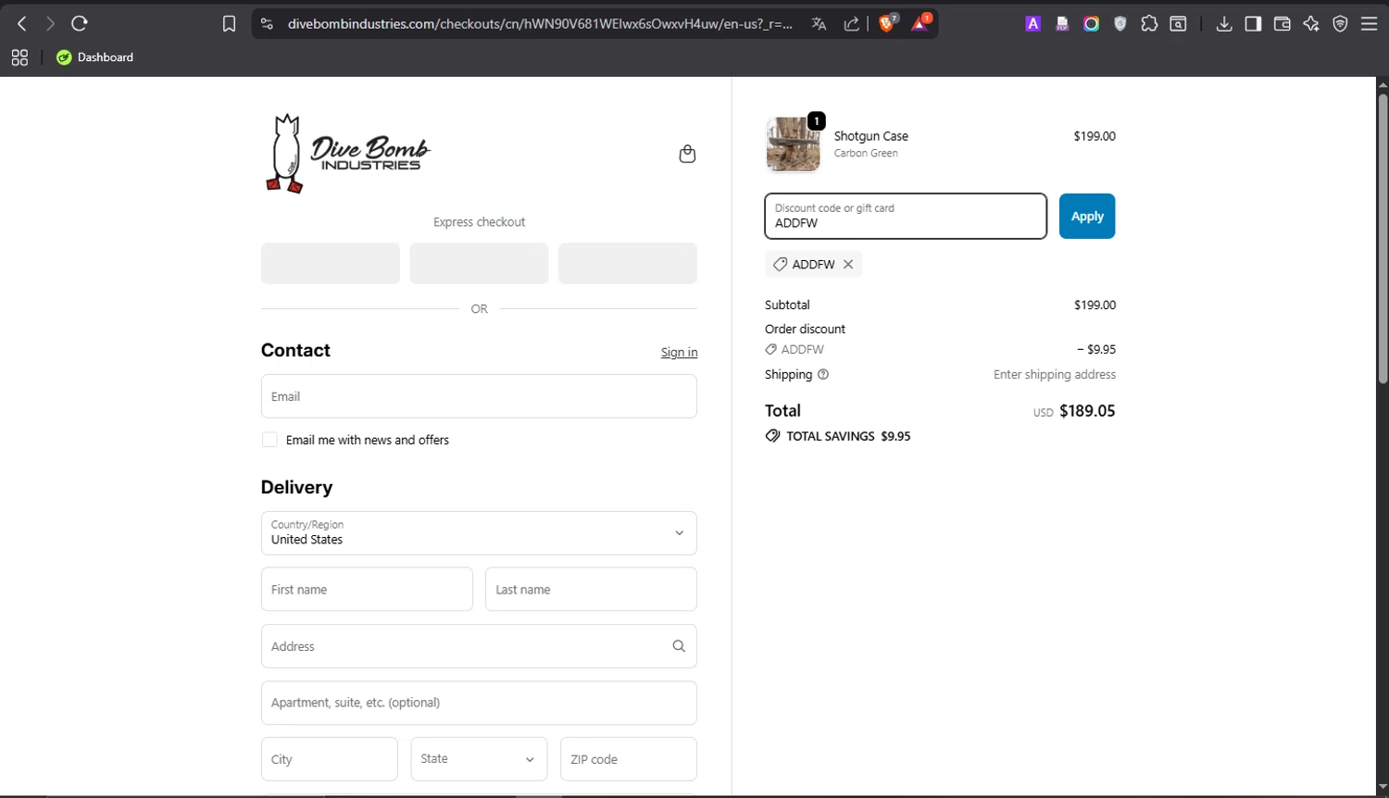Click the TOTAL SAVINGS $9.95 text

pos(848,436)
